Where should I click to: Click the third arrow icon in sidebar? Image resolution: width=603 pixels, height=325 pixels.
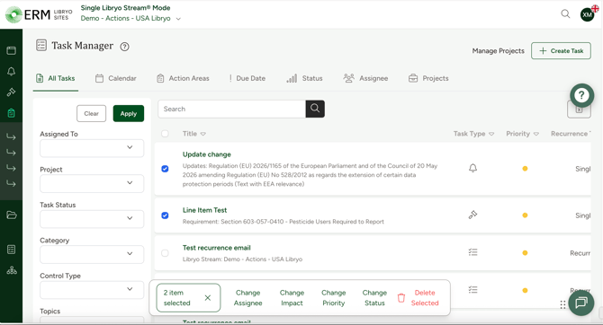11,168
